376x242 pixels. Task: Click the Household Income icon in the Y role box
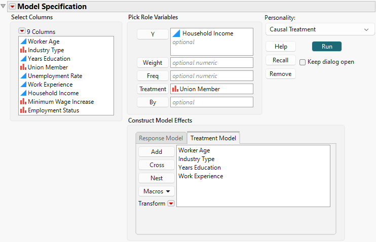[176, 33]
